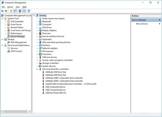This screenshot has width=162, height=117.
Task: Collapse the desktop root node
Action: pyautogui.click(x=34, y=16)
